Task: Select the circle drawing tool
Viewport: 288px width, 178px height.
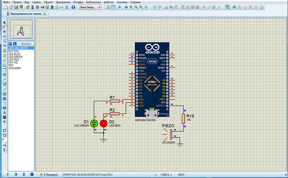Action: pos(4,98)
